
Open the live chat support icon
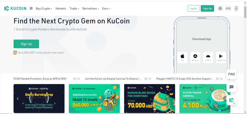coord(231,87)
